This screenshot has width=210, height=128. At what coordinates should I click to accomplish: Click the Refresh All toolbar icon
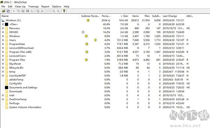pyautogui.click(x=8, y=11)
